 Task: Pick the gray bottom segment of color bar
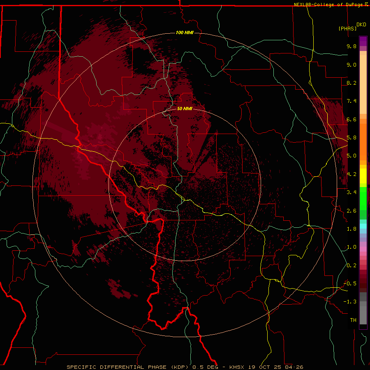pyautogui.click(x=363, y=315)
